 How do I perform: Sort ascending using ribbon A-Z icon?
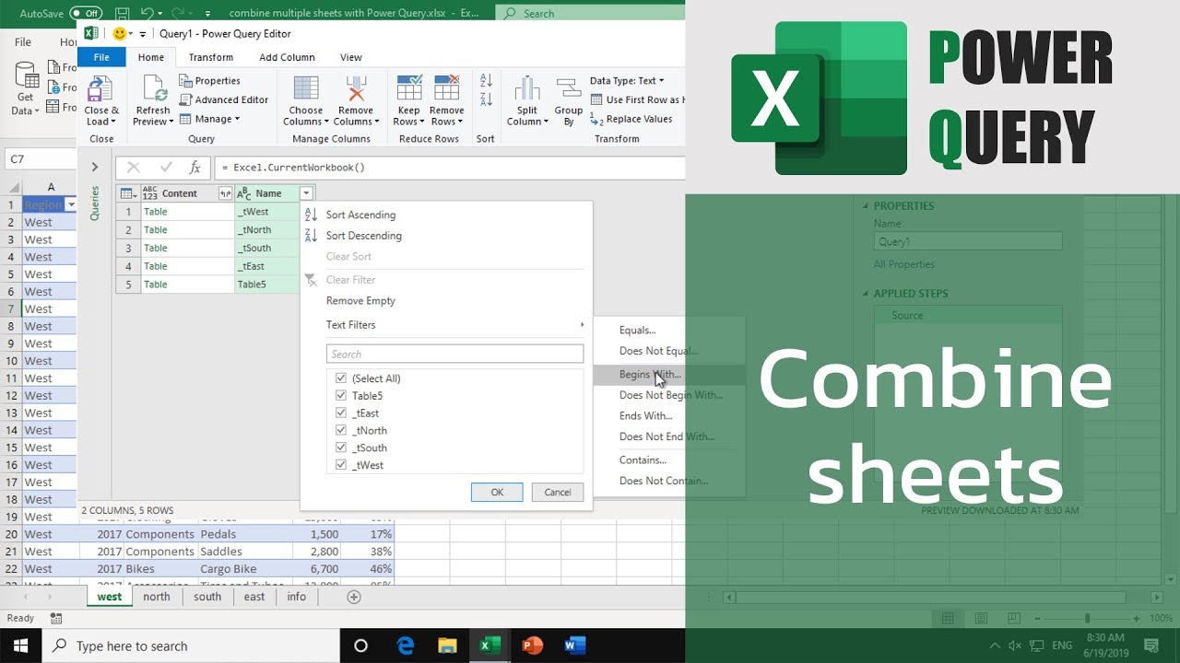(486, 81)
